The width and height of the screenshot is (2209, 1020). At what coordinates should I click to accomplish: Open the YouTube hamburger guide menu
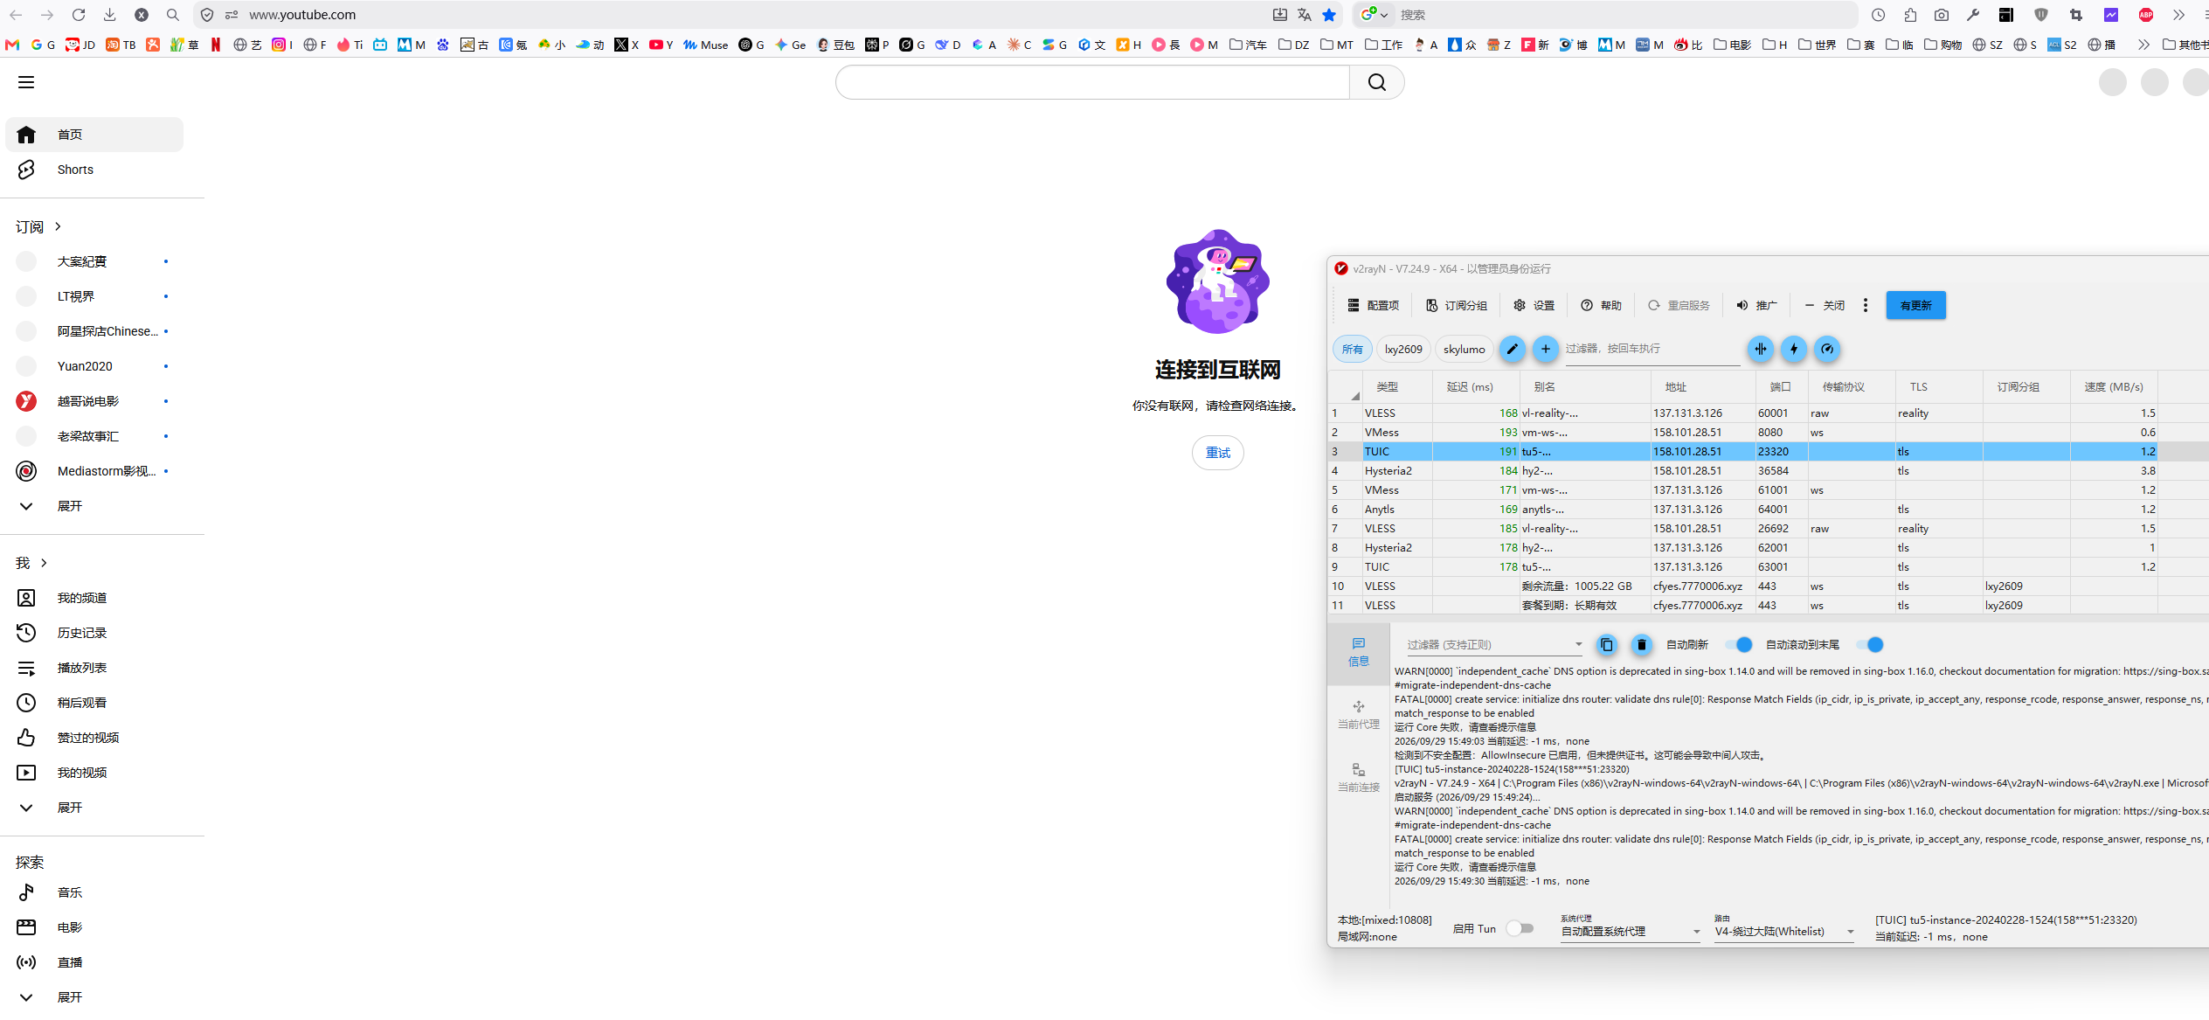[x=26, y=82]
